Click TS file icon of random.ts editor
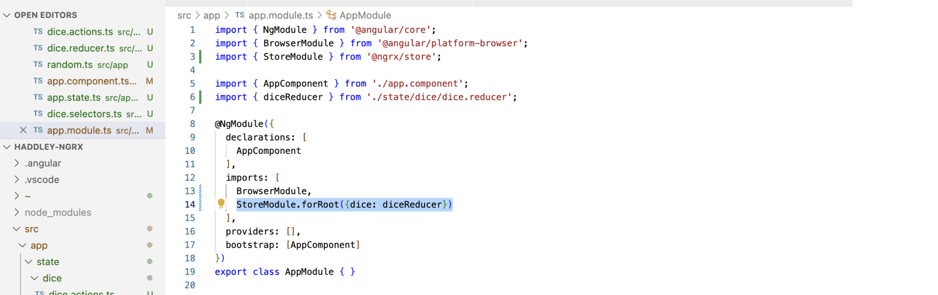Viewport: 938px width, 295px height. (38, 65)
